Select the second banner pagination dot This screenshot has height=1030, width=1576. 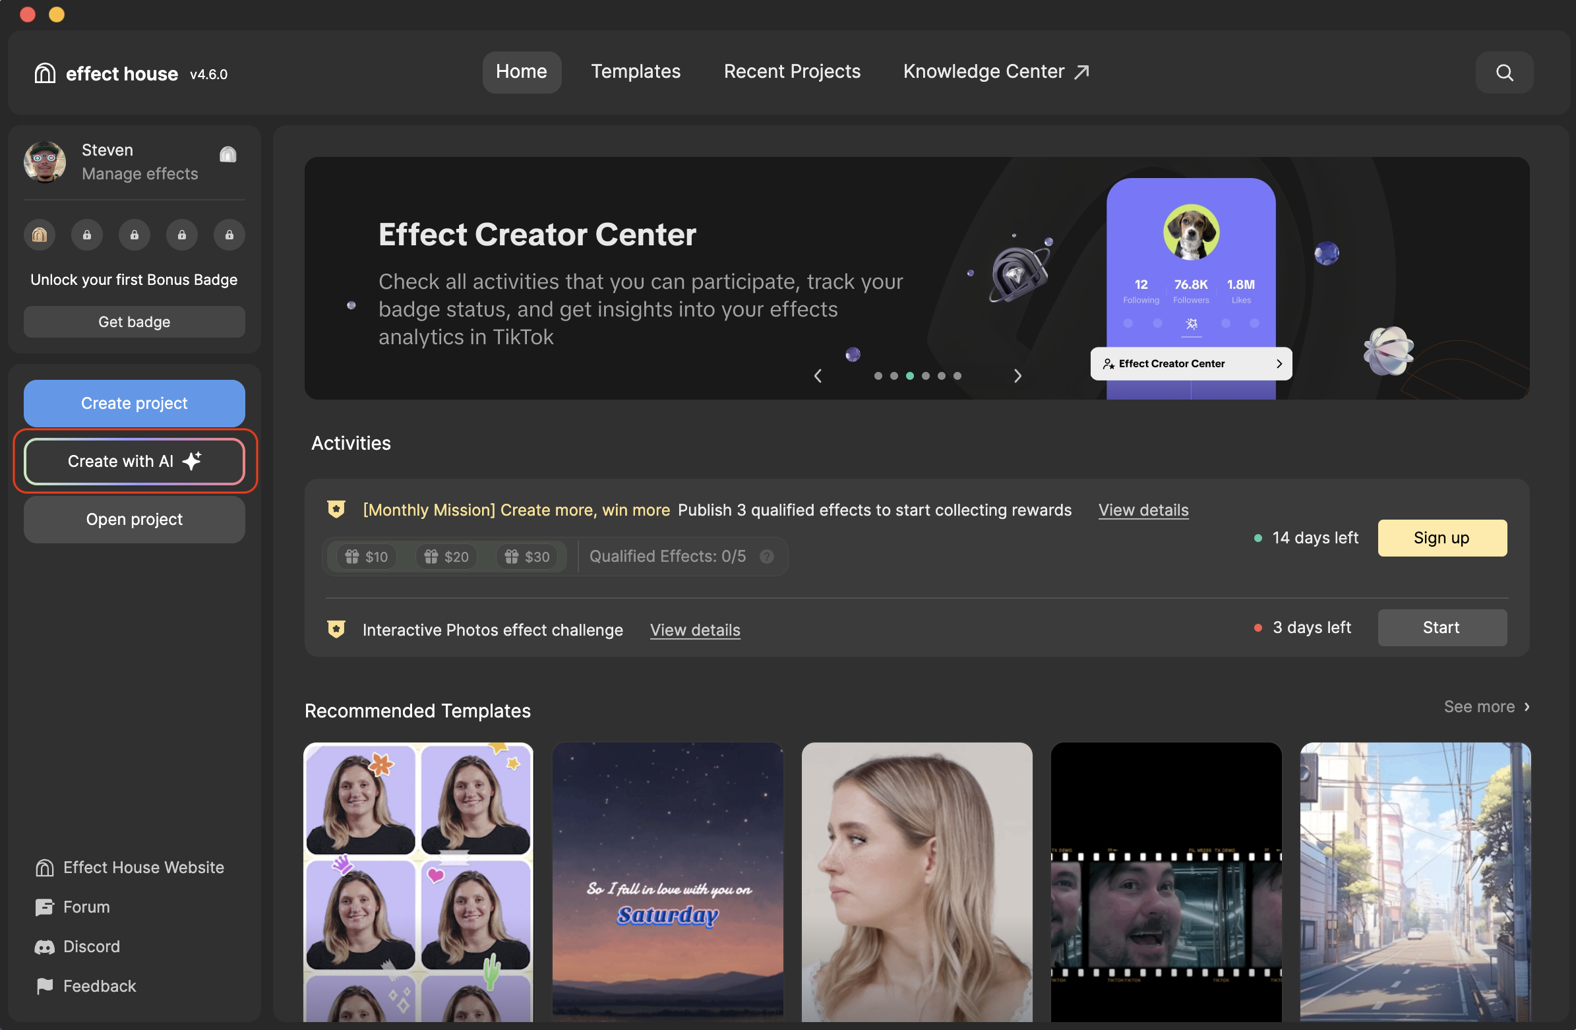(894, 376)
